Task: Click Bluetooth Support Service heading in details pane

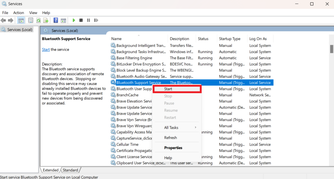Action: click(66, 39)
